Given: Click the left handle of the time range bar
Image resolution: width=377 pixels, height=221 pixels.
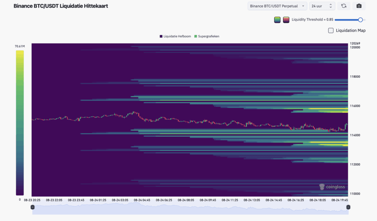Looking at the screenshot, I should pos(33,207).
